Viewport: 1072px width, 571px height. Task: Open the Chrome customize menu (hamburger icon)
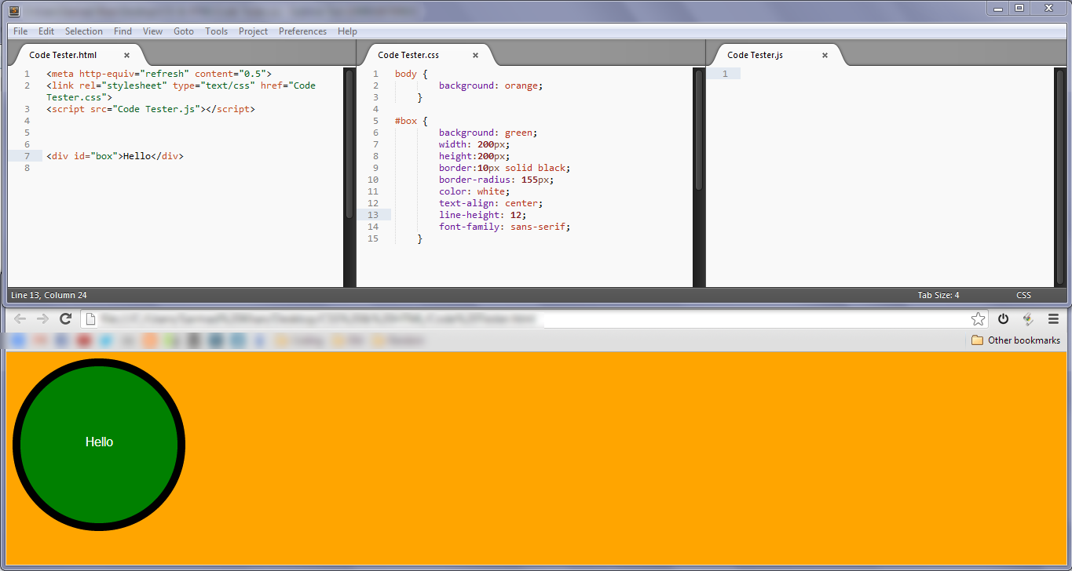[x=1053, y=318]
